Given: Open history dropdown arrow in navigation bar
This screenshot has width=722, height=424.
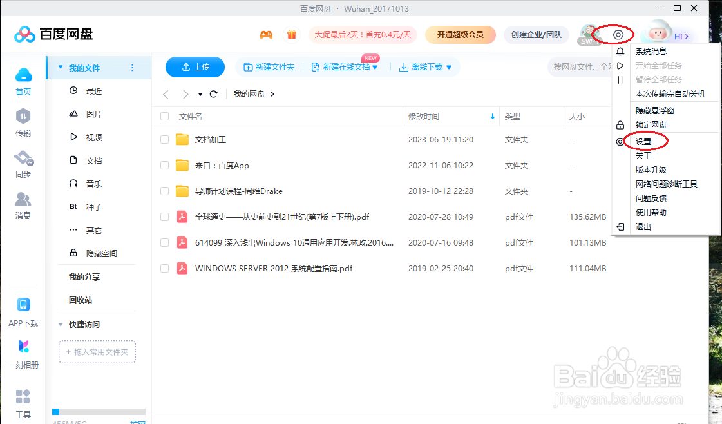Looking at the screenshot, I should point(200,95).
